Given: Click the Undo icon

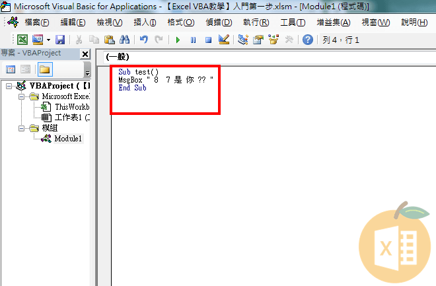Looking at the screenshot, I should pos(143,40).
